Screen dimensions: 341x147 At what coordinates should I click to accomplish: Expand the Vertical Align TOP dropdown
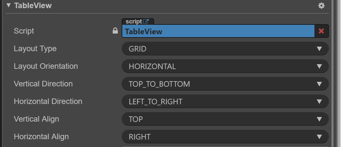pos(225,119)
